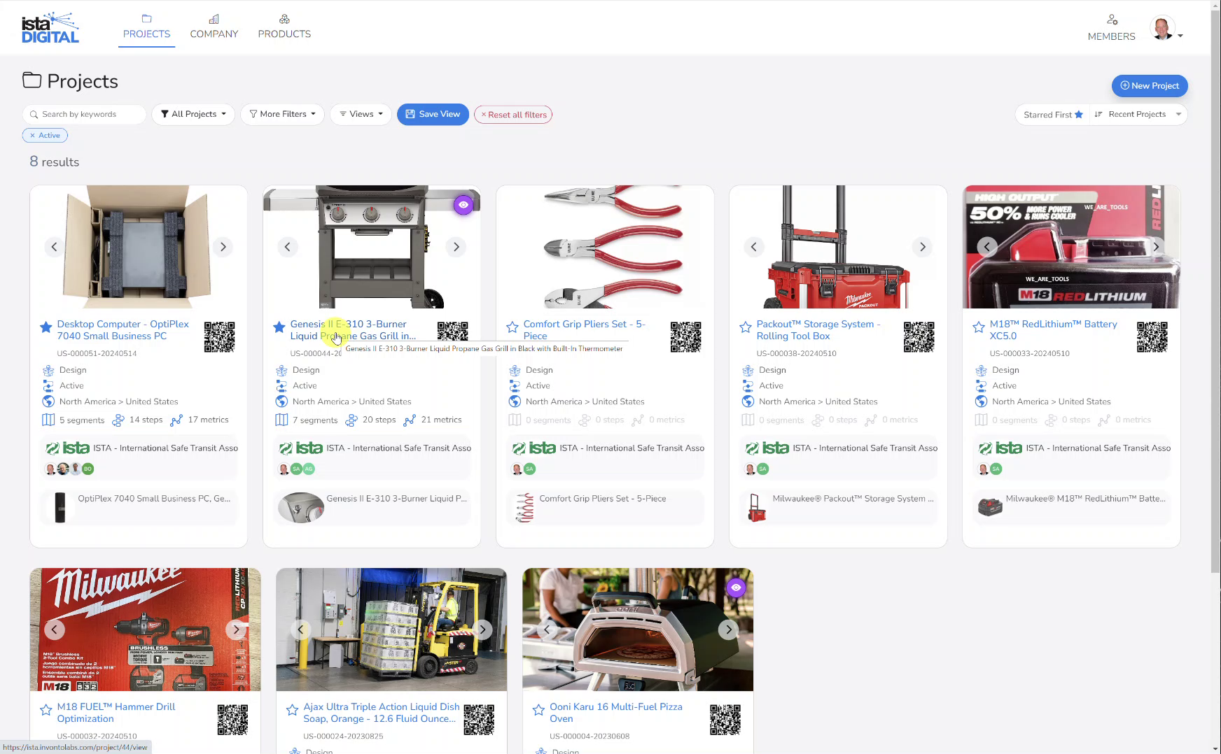Star the M18 FUEL Hammer Drill Optimization project
1221x754 pixels.
(x=46, y=710)
